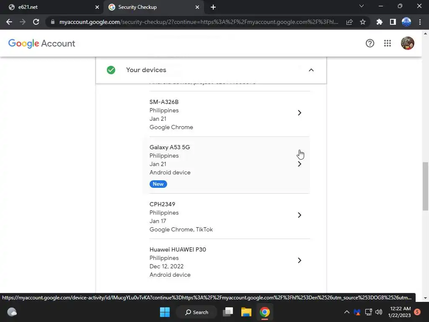Click the Galaxy A53 5G device name
429x322 pixels.
tap(170, 147)
